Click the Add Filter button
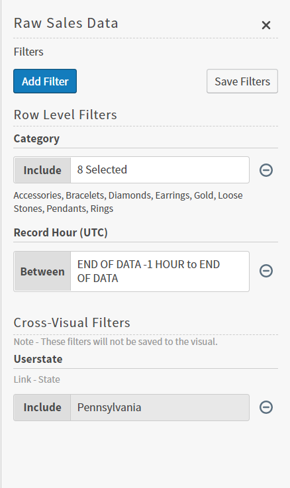Image resolution: width=290 pixels, height=488 pixels. (x=45, y=81)
